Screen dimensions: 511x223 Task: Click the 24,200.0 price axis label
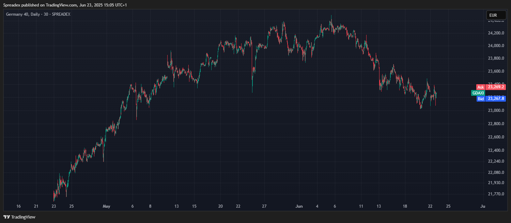496,33
